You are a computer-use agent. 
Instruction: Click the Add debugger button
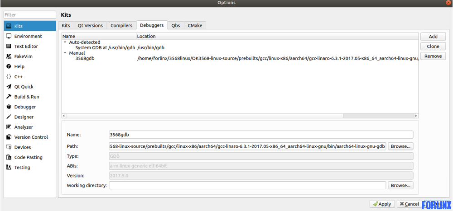point(433,37)
